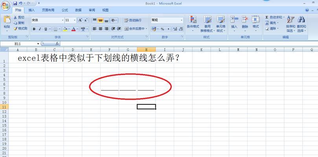This screenshot has height=157, width=318.
Task: Open the font size dropdown showing 11
Action: (75, 20)
